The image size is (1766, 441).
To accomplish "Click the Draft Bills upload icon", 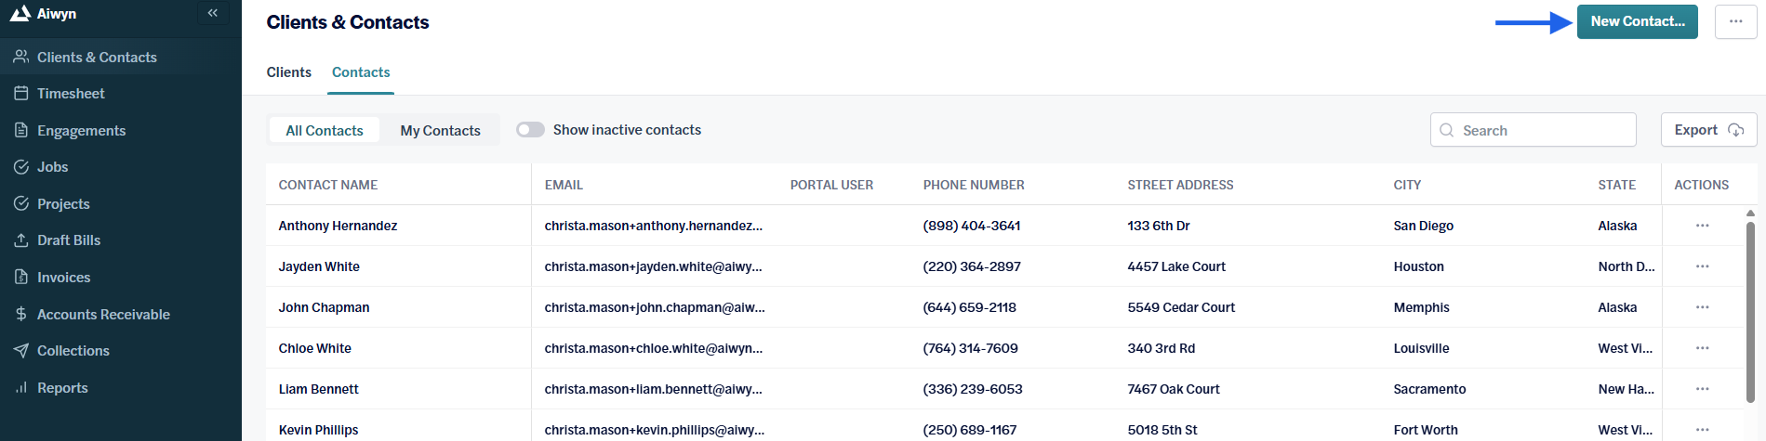I will coord(20,240).
